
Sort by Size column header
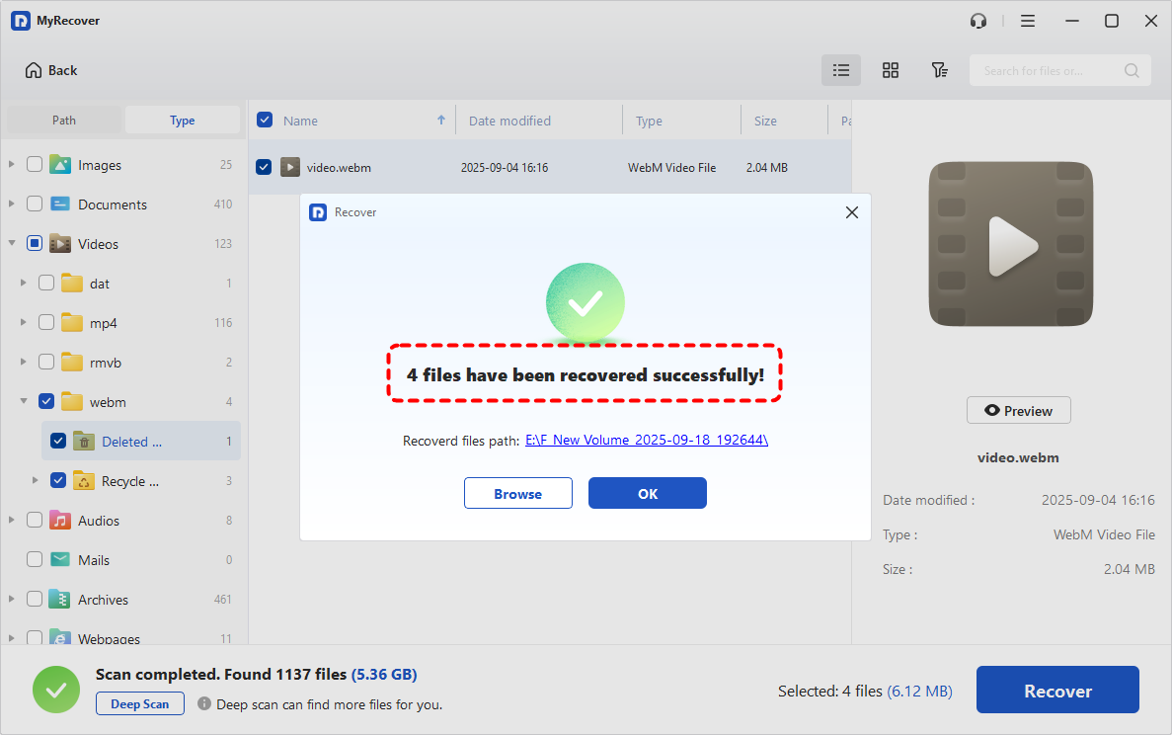click(764, 121)
